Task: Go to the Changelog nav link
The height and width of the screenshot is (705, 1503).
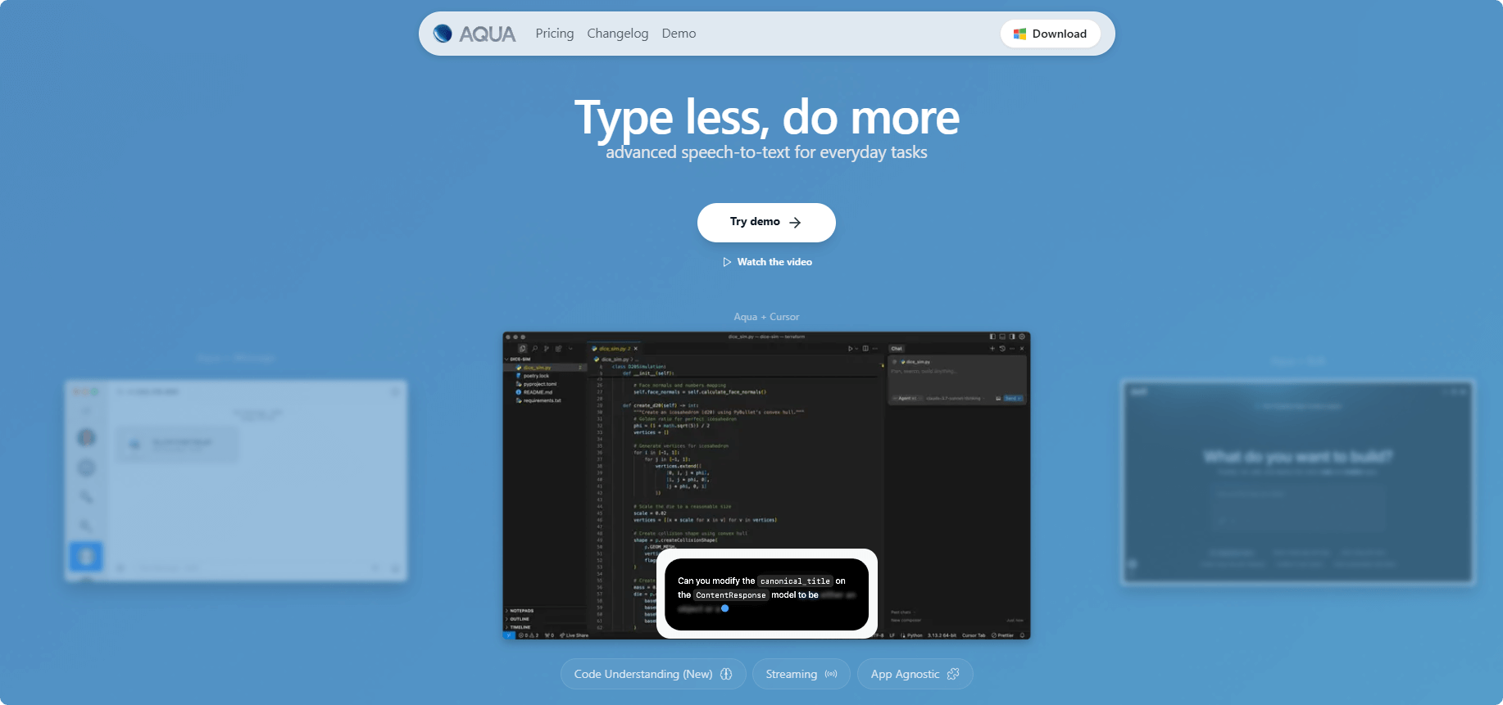Action: point(617,34)
